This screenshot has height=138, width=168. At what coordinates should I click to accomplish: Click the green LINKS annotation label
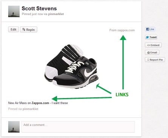[122, 95]
